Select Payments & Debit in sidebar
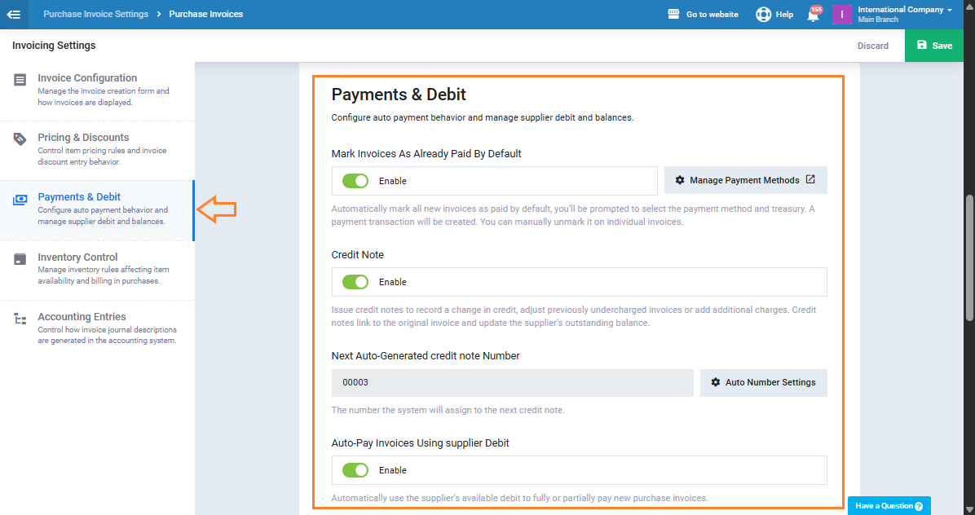This screenshot has width=975, height=515. (x=97, y=210)
